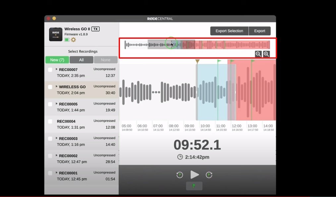Click the 14:00 timeline label
Image resolution: width=336 pixels, height=197 pixels.
tap(268, 126)
